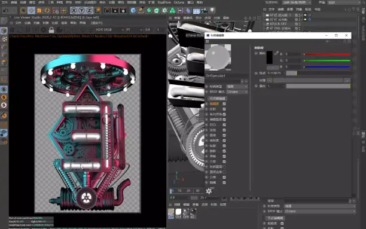This screenshot has width=366, height=229.
Task: Open the node editor button in material editor
Action: [x=217, y=99]
